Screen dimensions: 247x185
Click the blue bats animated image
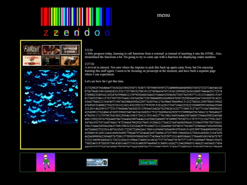[51, 97]
